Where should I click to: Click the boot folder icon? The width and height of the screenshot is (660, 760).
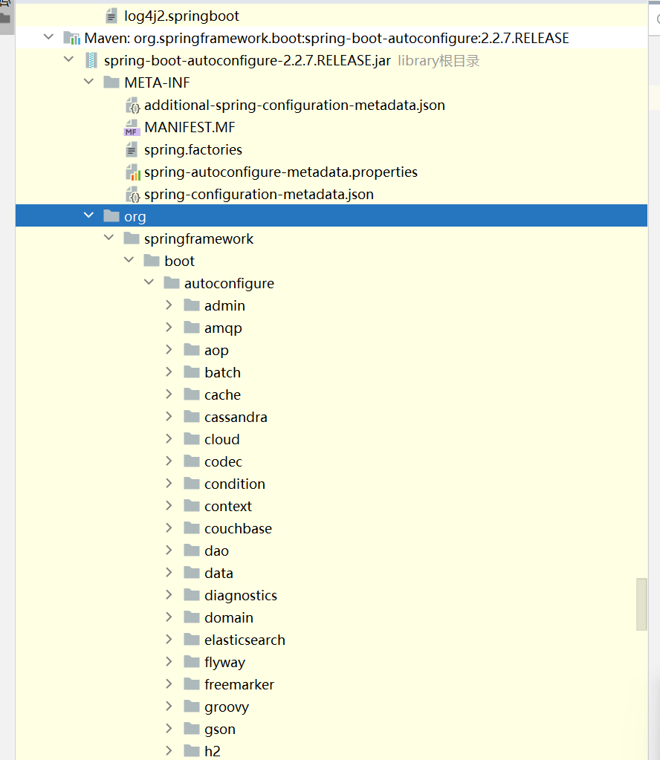tap(152, 260)
